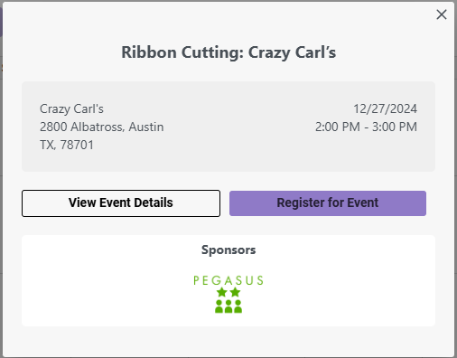Click the PEGASUS wordmark text

[x=228, y=280]
